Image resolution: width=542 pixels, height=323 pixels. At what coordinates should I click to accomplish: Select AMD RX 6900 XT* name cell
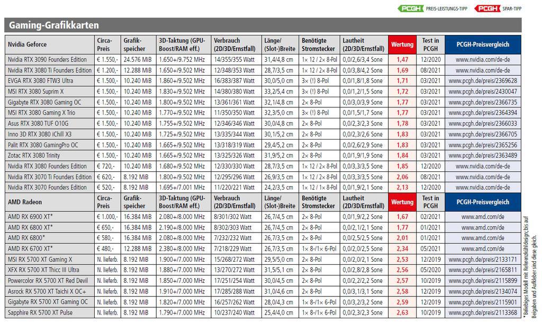click(x=50, y=217)
